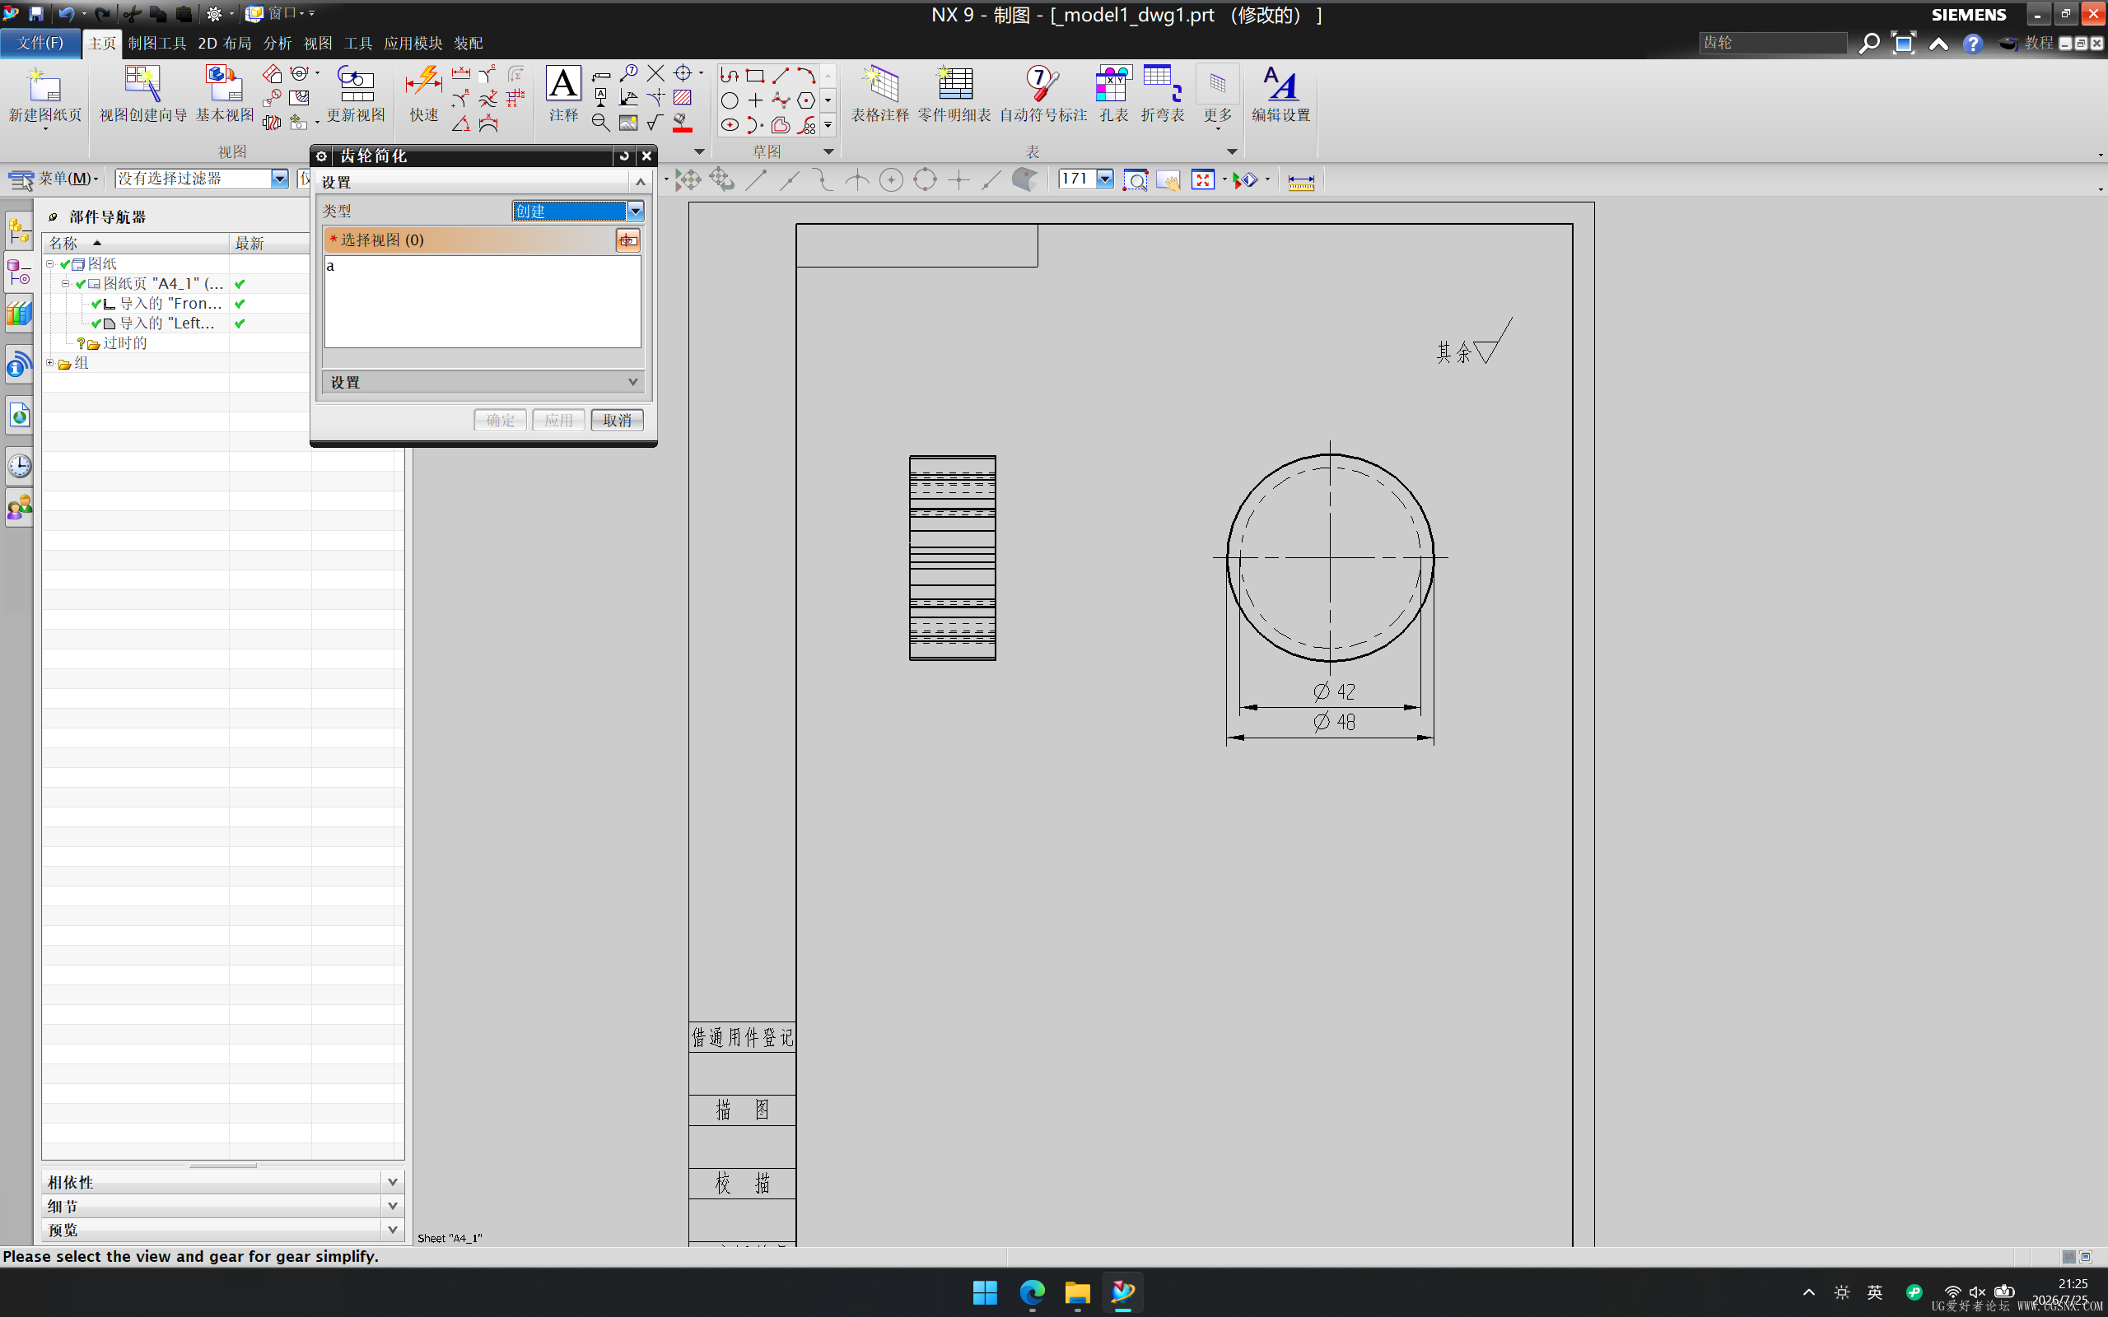The image size is (2108, 1317).
Task: Click the 取消 (Cancel) button
Action: click(617, 421)
